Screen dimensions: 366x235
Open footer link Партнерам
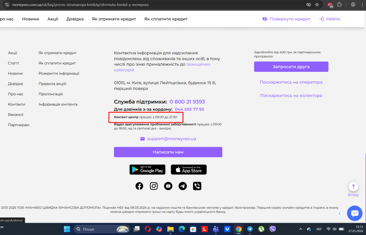point(19,125)
